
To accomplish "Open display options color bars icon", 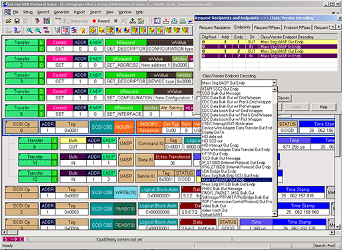I will 47,21.
